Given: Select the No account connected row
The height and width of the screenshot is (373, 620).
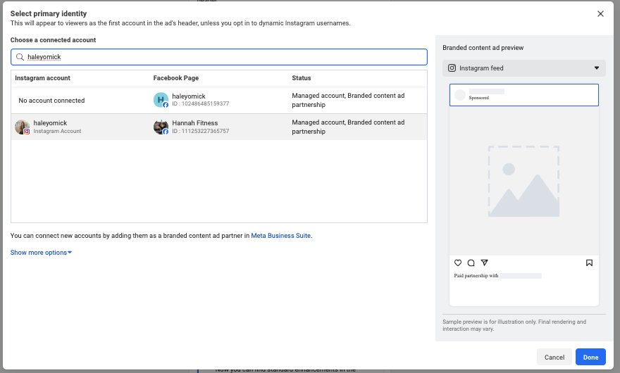Looking at the screenshot, I should [218, 101].
